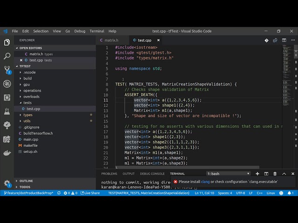The width and height of the screenshot is (298, 223).
Task: Click the clang link in notification
Action: click(x=205, y=182)
